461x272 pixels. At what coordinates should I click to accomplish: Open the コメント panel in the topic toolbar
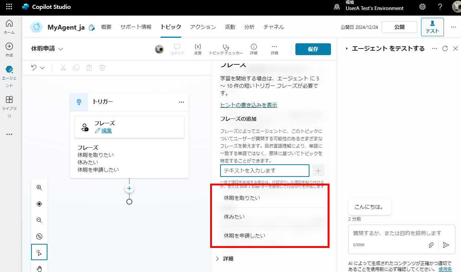(x=177, y=48)
